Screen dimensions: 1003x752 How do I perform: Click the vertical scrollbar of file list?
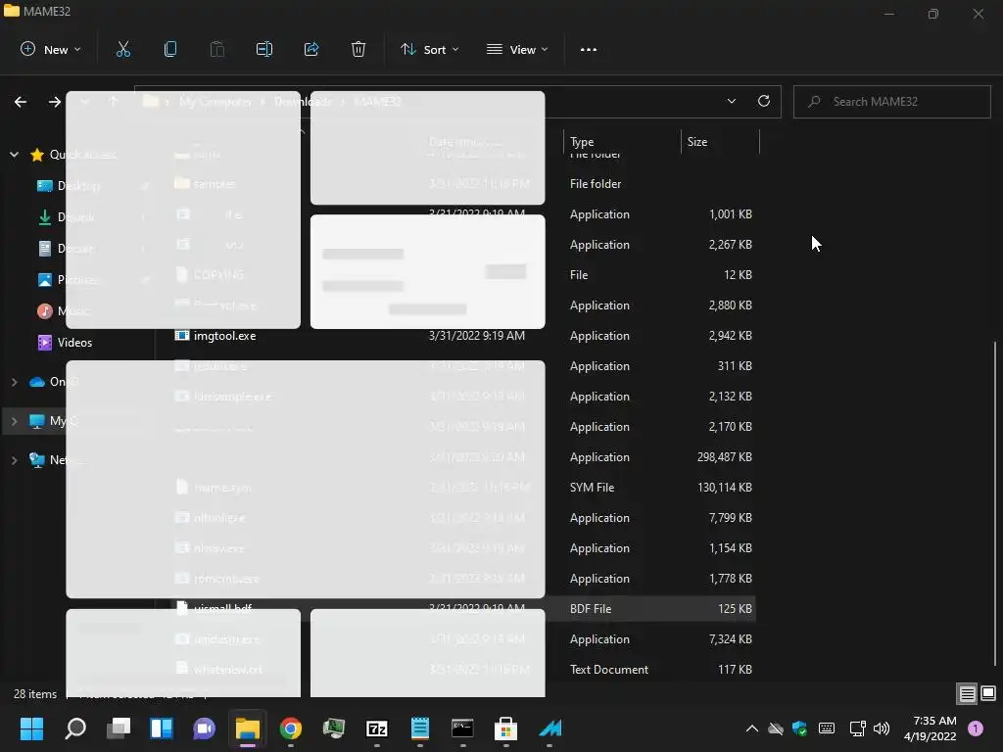tap(995, 503)
